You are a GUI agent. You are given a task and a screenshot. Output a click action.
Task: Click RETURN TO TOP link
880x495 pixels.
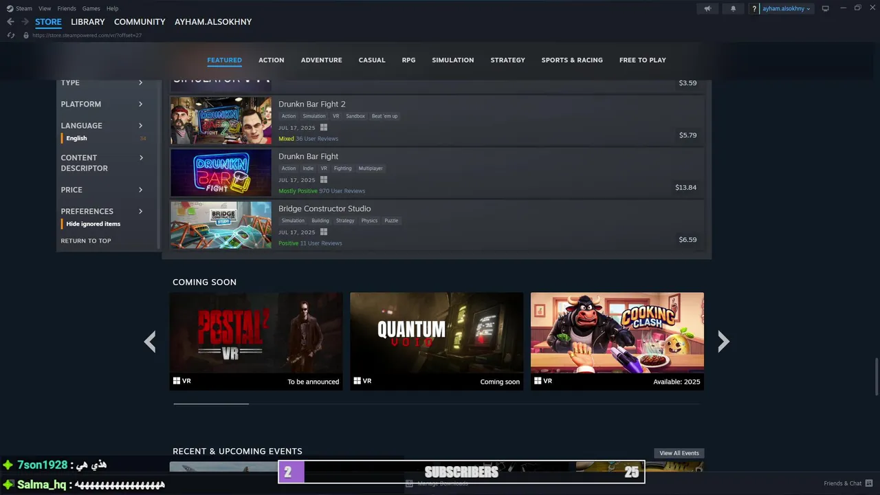coord(86,241)
